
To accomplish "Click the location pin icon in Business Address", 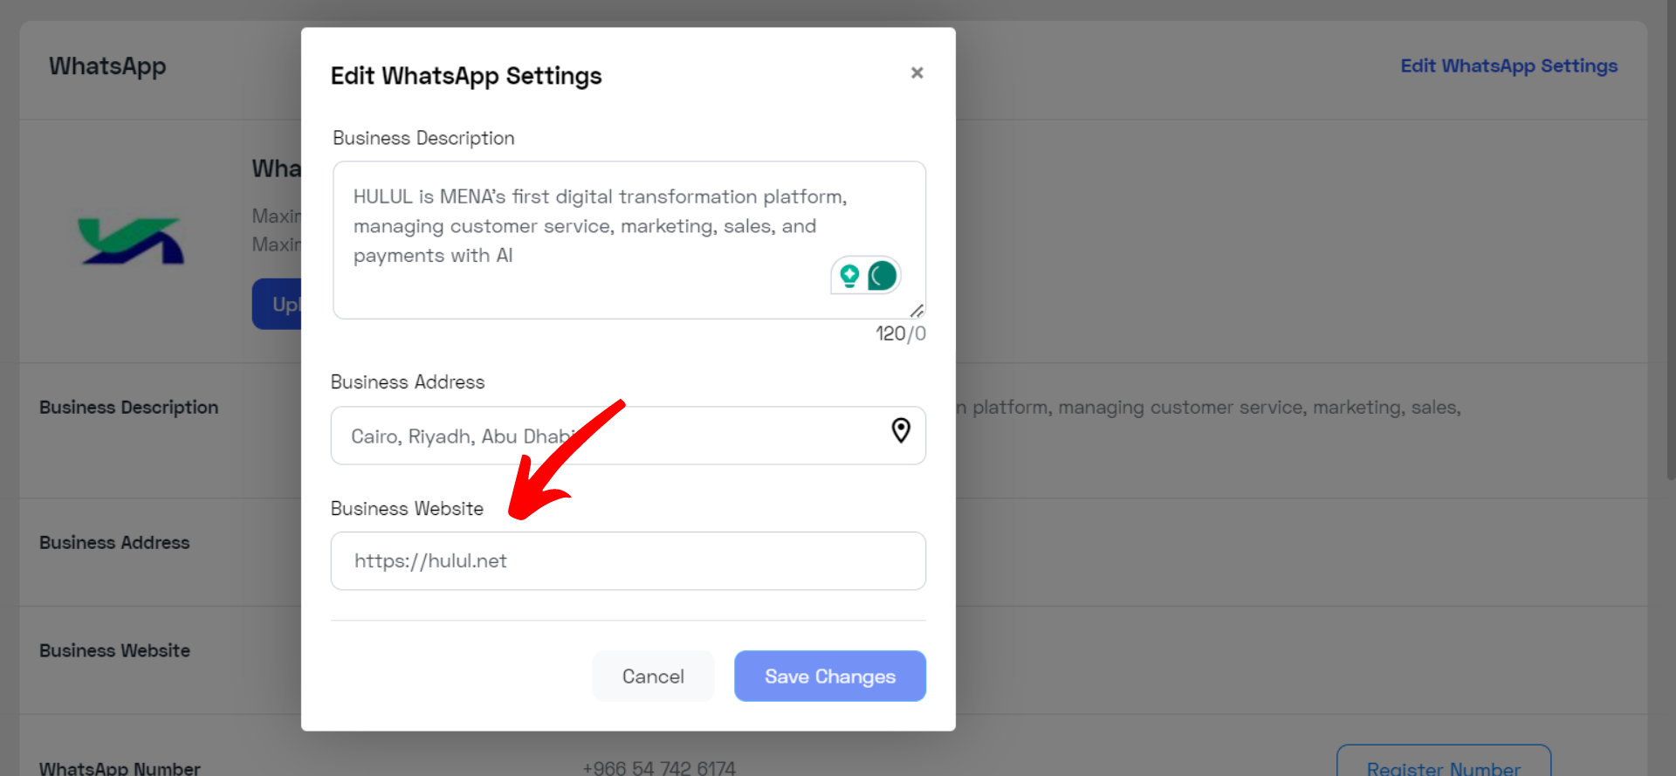I will coord(901,430).
